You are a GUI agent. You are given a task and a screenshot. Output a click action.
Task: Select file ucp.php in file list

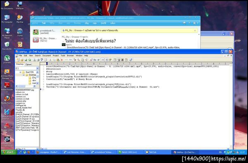coord(19,112)
